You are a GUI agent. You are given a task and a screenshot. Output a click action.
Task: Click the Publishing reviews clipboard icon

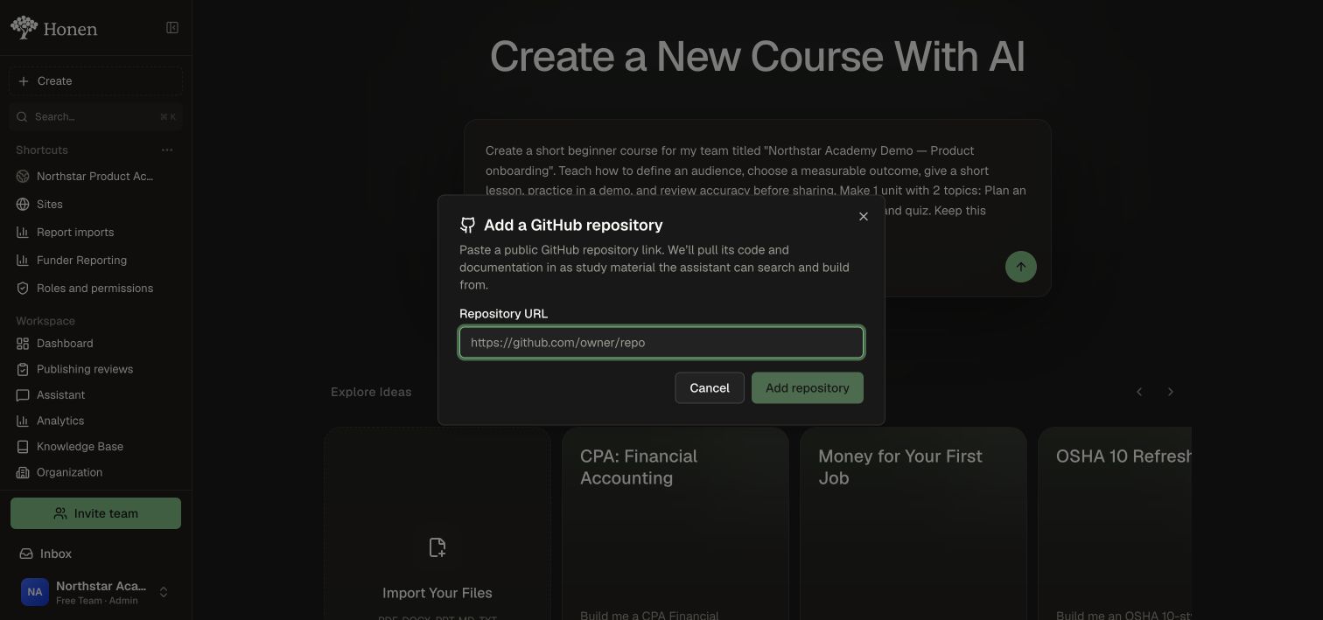(23, 369)
